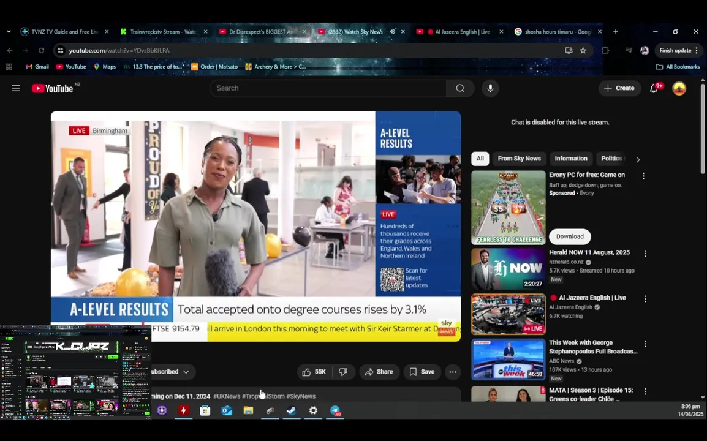
Task: Open Chrome profile avatar
Action: click(x=645, y=50)
